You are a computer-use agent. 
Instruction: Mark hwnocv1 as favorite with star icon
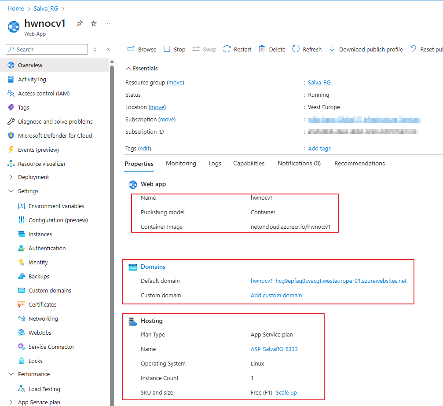[x=94, y=24]
